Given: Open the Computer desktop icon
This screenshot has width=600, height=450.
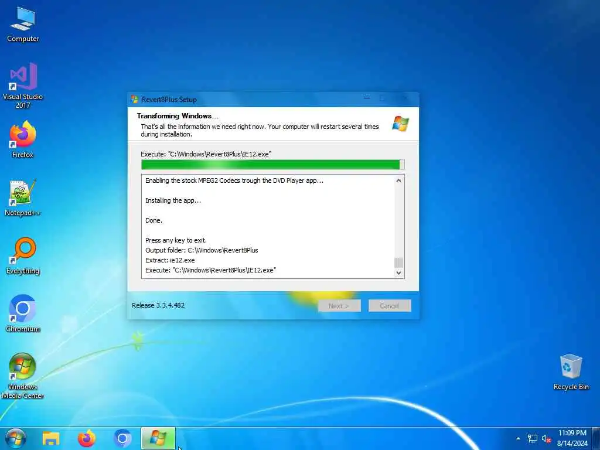Looking at the screenshot, I should pos(23,25).
